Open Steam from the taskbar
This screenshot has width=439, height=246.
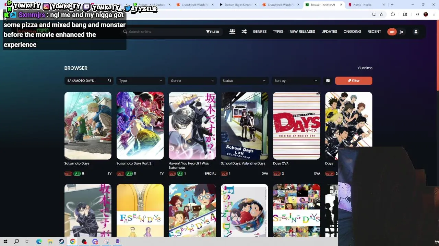tap(61, 242)
